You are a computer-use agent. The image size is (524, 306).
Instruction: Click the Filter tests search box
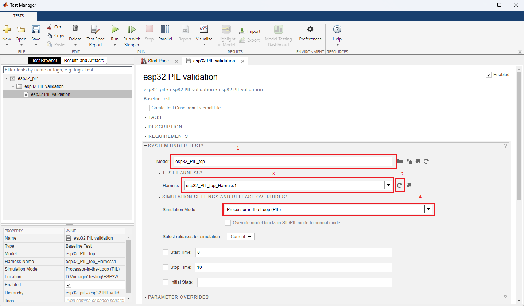point(67,70)
